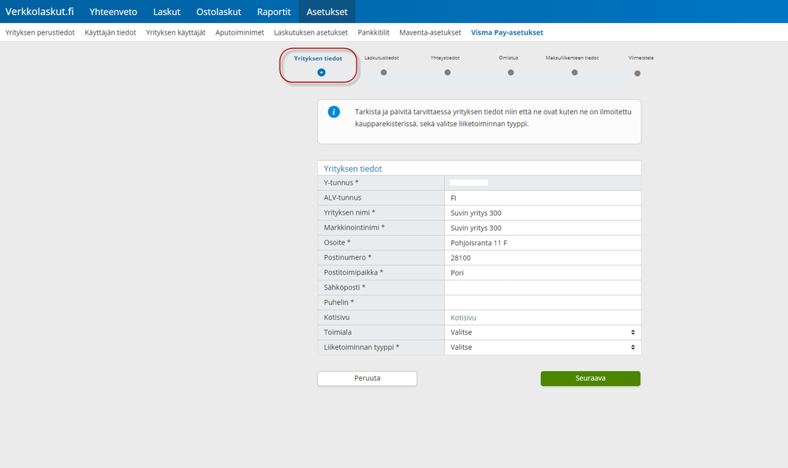The image size is (788, 468).
Task: Switch to Laskutuksen asetukset tab
Action: [x=311, y=32]
